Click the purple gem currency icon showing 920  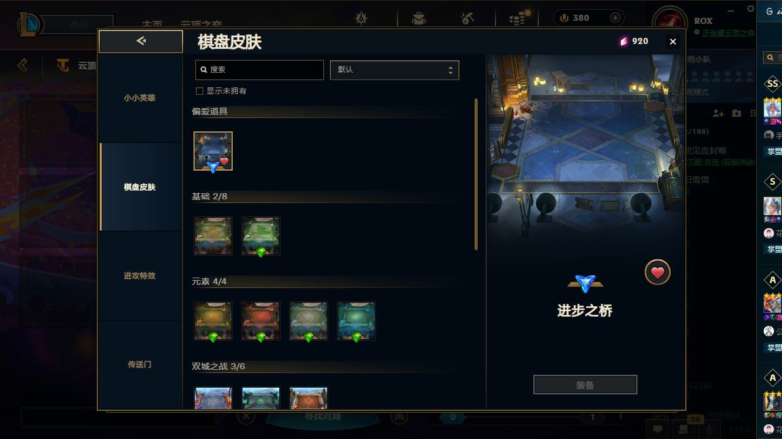(x=623, y=41)
